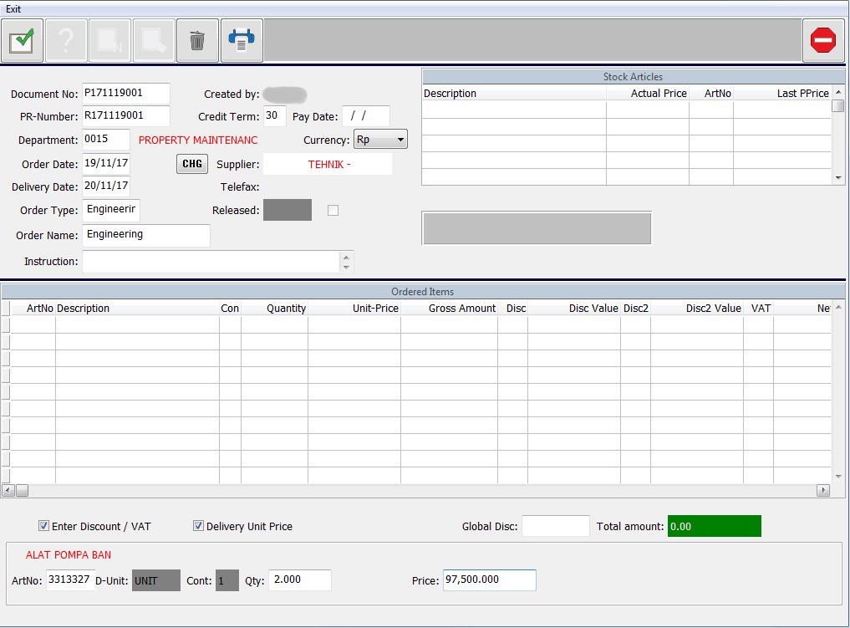This screenshot has height=628, width=850.
Task: Click the CHG supplier button
Action: 192,164
